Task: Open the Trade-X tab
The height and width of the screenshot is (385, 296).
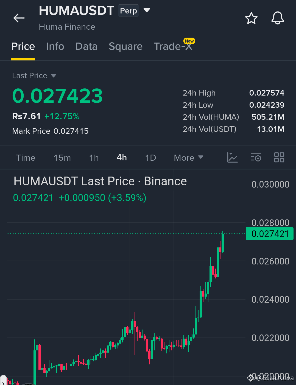Action: pyautogui.click(x=173, y=46)
